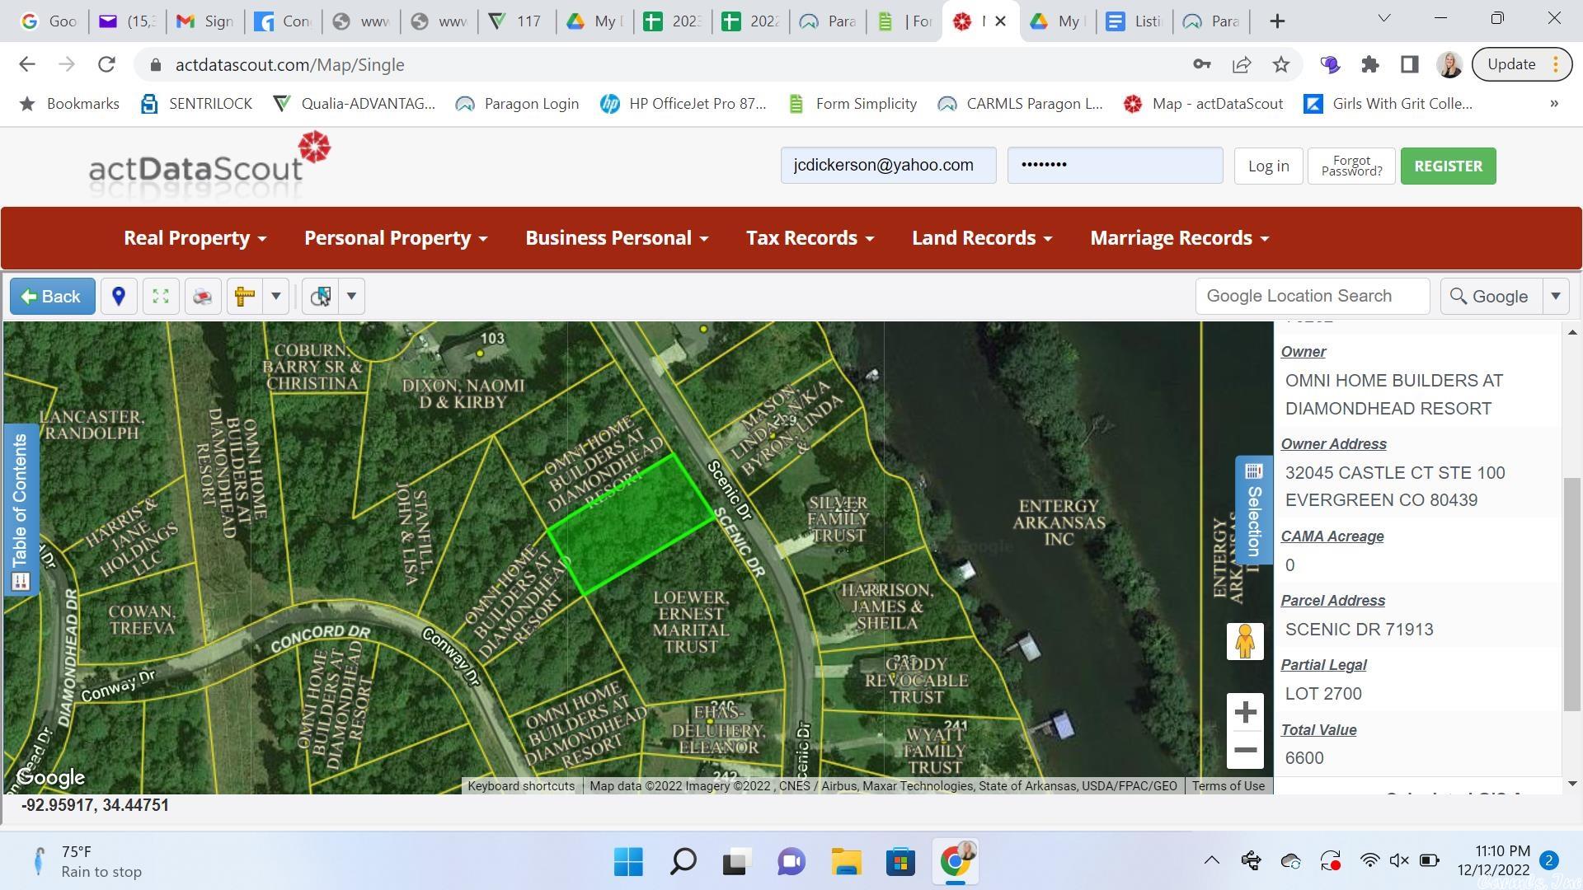Screen dimensions: 1583x890
Task: Switch to the Listi browser tab
Action: click(1134, 21)
